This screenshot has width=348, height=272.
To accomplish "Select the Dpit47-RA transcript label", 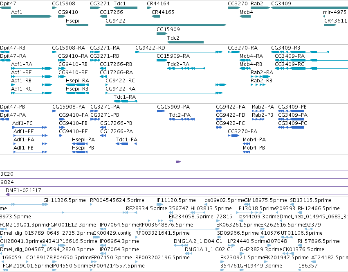I will (13, 56).
